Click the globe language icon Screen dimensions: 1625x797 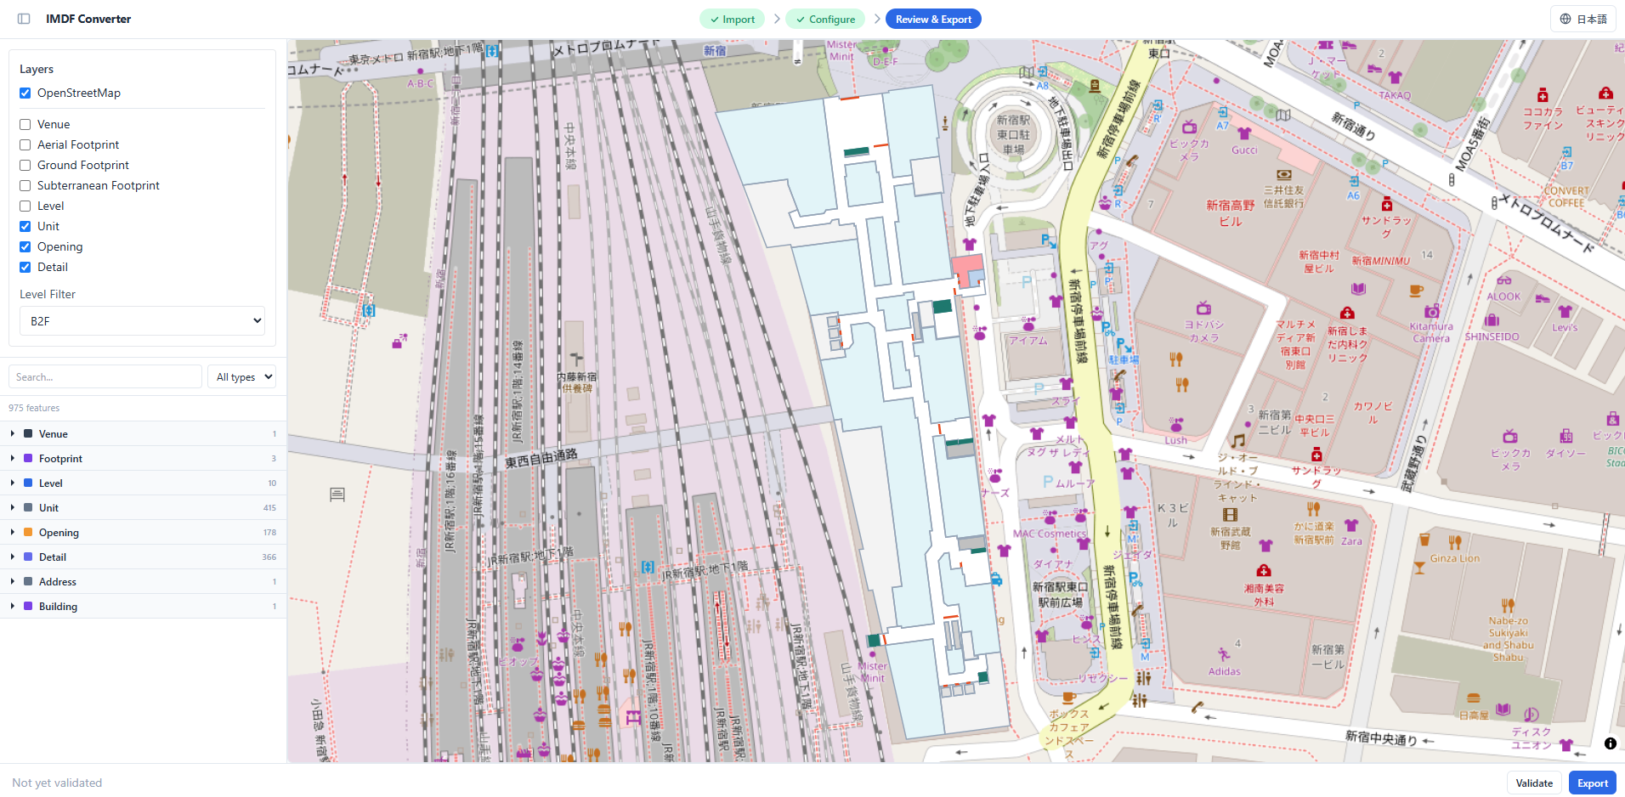[1566, 19]
